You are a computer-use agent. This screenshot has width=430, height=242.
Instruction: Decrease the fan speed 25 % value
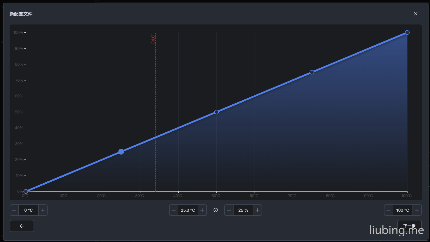229,210
